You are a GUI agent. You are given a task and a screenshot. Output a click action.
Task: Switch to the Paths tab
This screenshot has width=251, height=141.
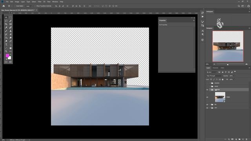coord(222,68)
